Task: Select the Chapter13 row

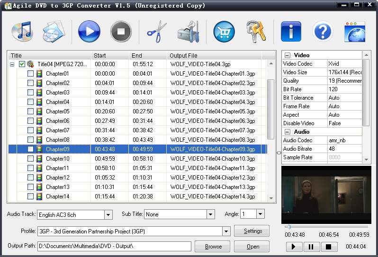Action: tap(137, 187)
